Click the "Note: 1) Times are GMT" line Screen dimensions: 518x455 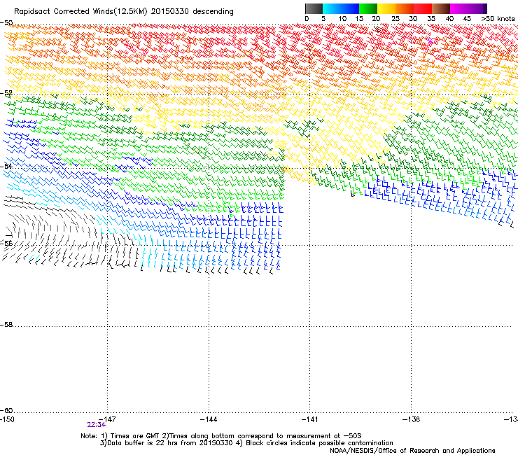[x=221, y=436]
